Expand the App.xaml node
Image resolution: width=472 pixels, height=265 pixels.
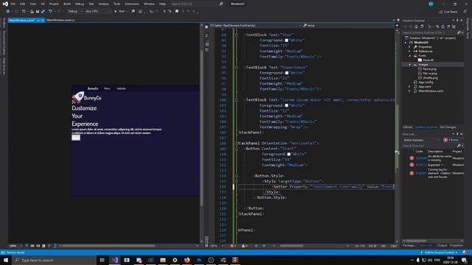click(x=409, y=87)
